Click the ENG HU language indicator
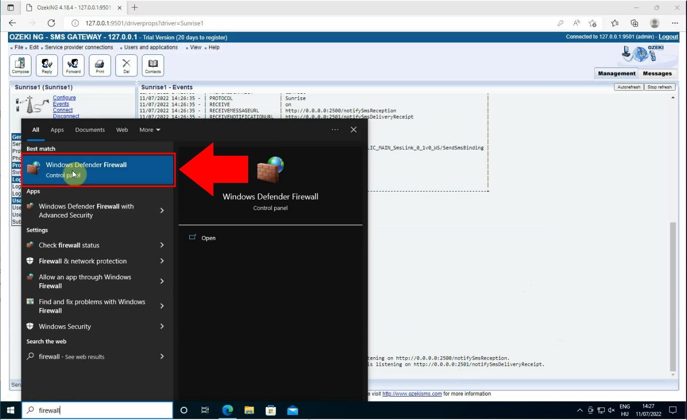This screenshot has width=687, height=420. [625, 410]
